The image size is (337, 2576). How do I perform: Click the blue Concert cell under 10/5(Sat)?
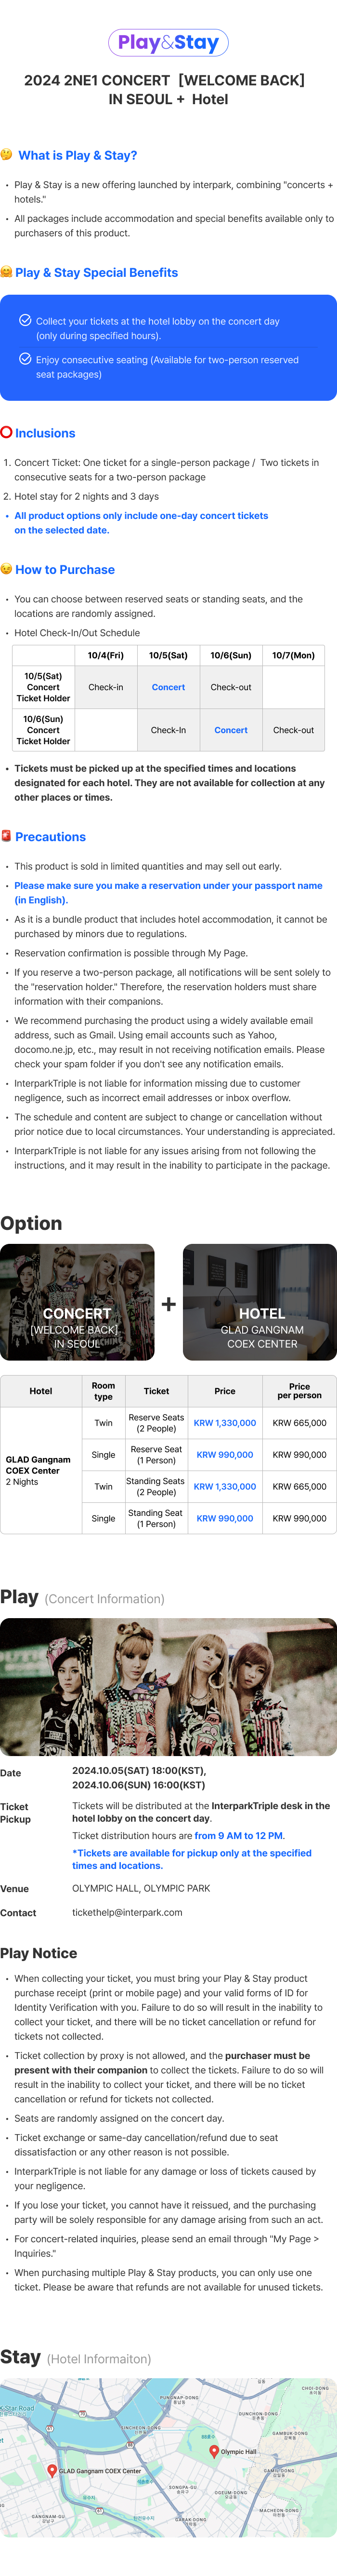click(x=168, y=687)
